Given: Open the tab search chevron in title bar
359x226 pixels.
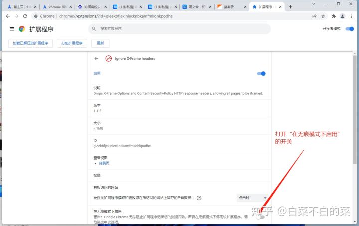Looking at the screenshot, I should click(314, 4).
